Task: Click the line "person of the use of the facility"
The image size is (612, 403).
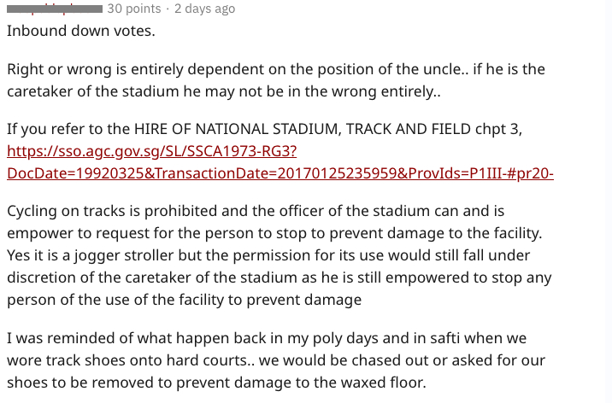Action: (185, 300)
